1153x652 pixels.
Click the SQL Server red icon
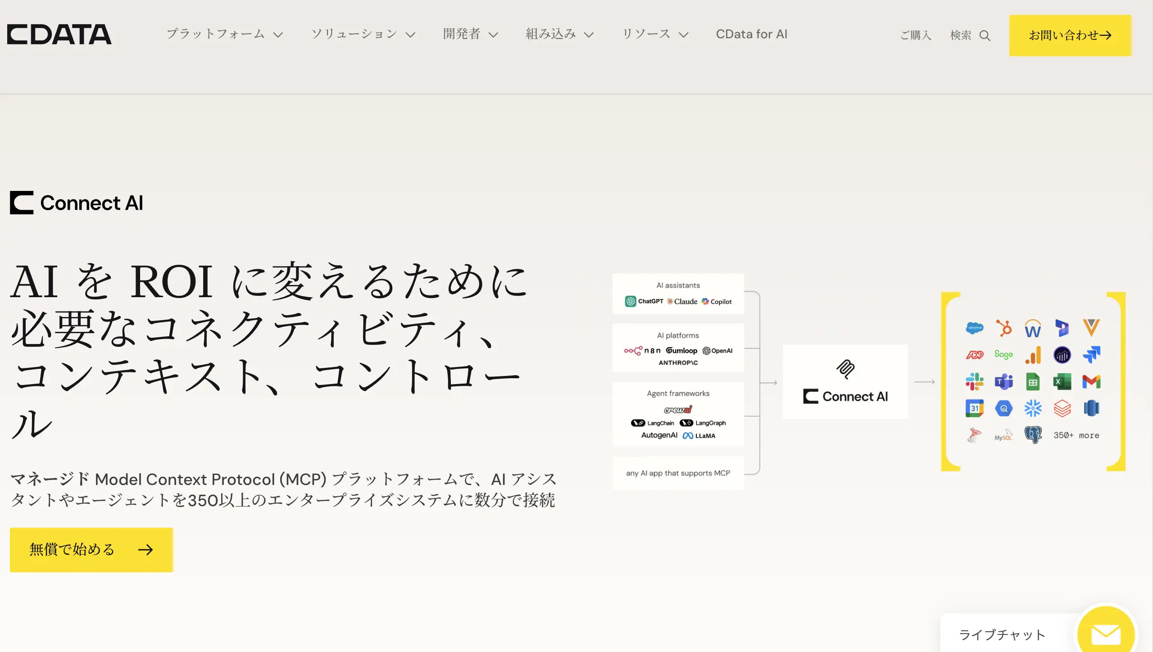point(974,435)
